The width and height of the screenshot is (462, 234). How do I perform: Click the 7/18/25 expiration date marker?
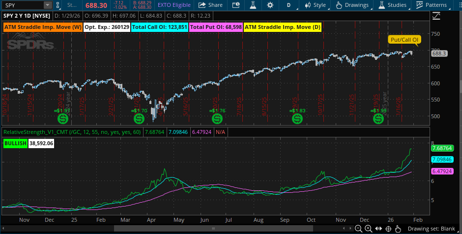click(239, 106)
